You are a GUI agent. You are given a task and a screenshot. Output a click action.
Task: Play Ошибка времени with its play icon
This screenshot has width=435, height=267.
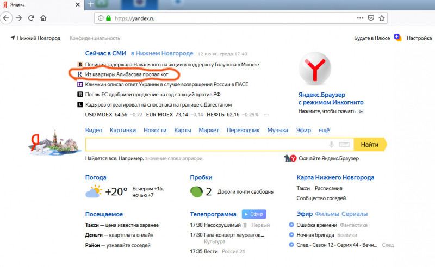click(x=291, y=225)
